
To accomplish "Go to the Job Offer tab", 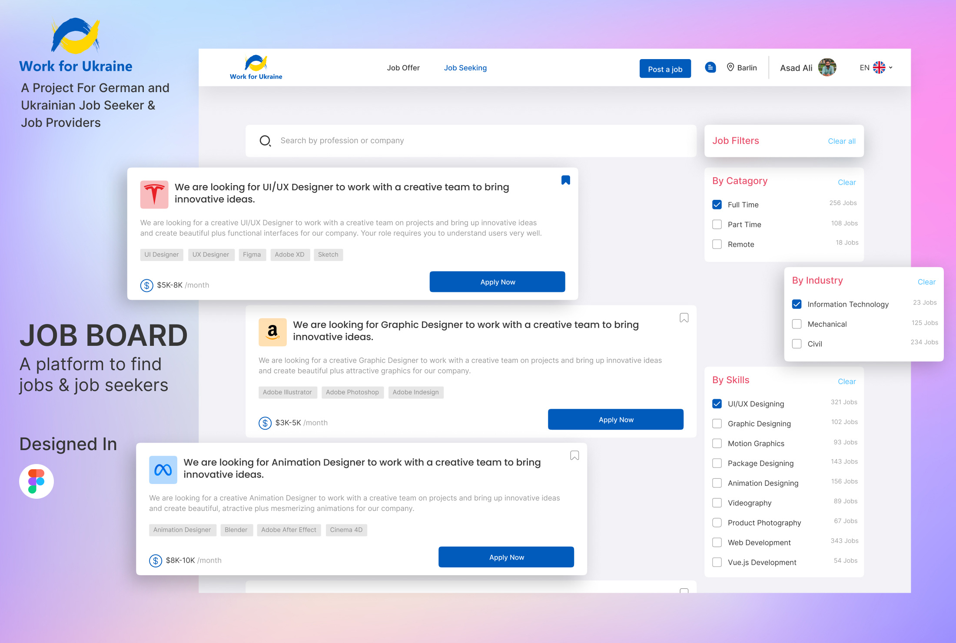I will (x=403, y=68).
